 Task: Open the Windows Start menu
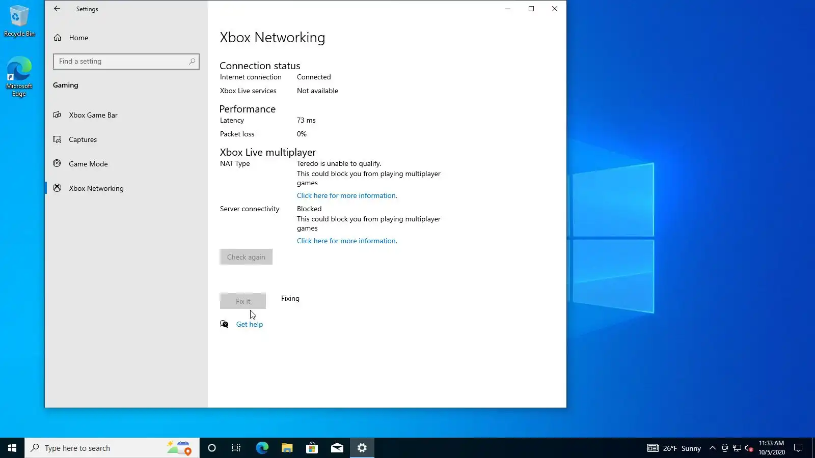point(12,448)
